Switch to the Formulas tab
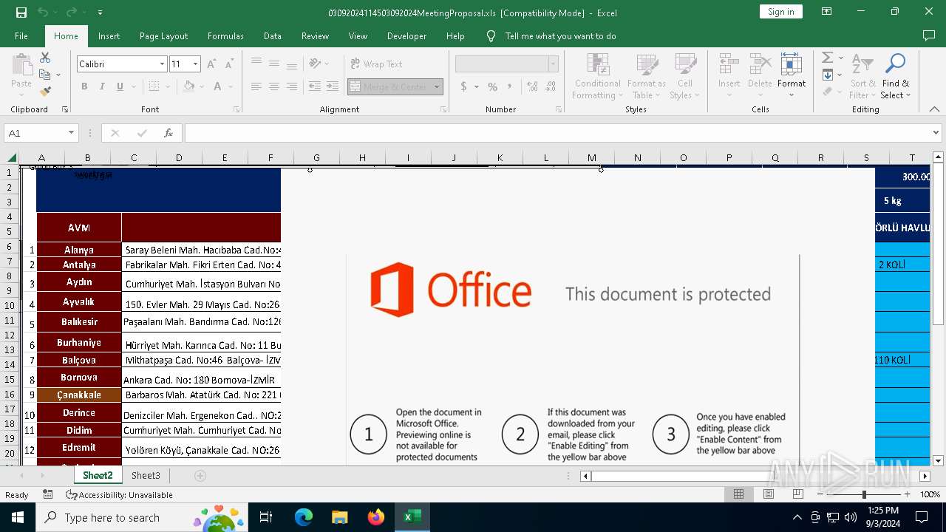This screenshot has height=532, width=946. pyautogui.click(x=225, y=36)
